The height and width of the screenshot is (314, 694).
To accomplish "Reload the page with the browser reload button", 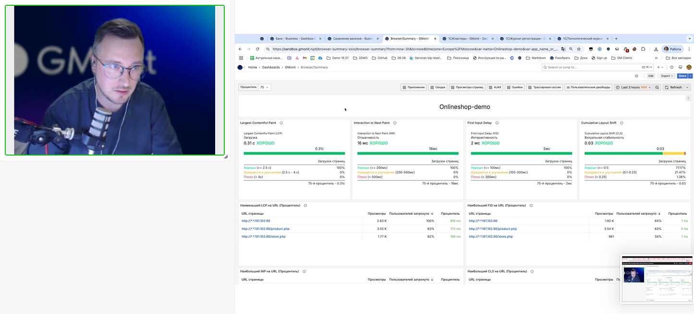I will [257, 49].
